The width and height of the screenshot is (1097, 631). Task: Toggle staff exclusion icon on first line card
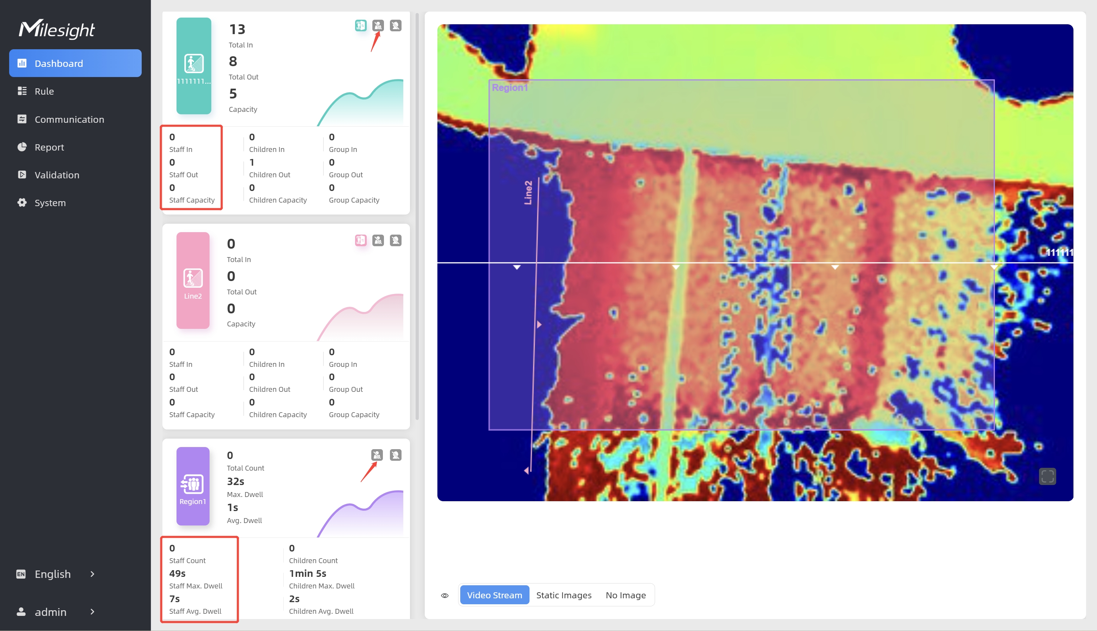click(378, 26)
